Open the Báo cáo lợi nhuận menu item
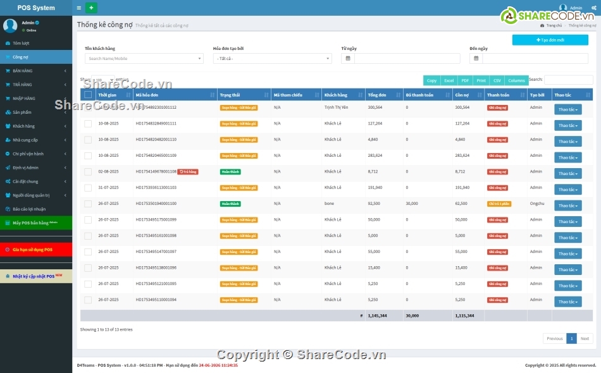Viewport: 601px width, 373px height. coord(36,209)
